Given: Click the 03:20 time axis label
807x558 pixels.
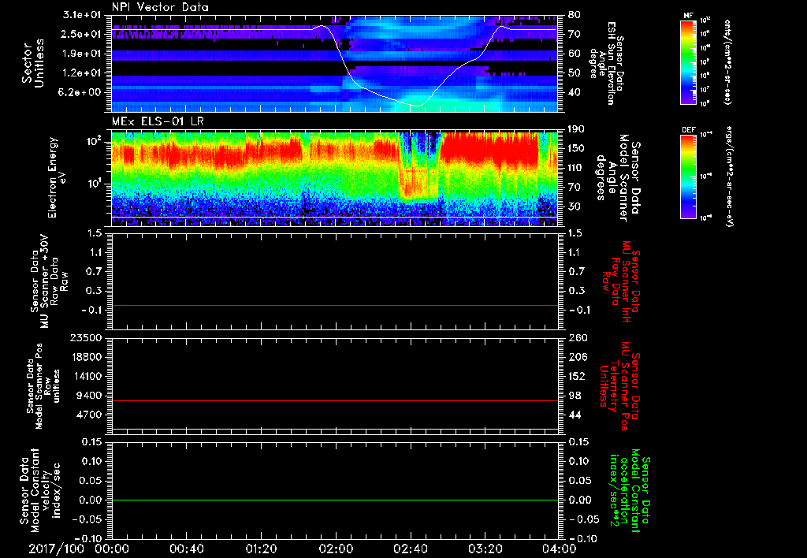Looking at the screenshot, I should click(x=484, y=549).
